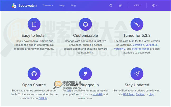This screenshot has width=171, height=107.
Task: Open the blog link under Stay Updated
Action: pos(151,94)
